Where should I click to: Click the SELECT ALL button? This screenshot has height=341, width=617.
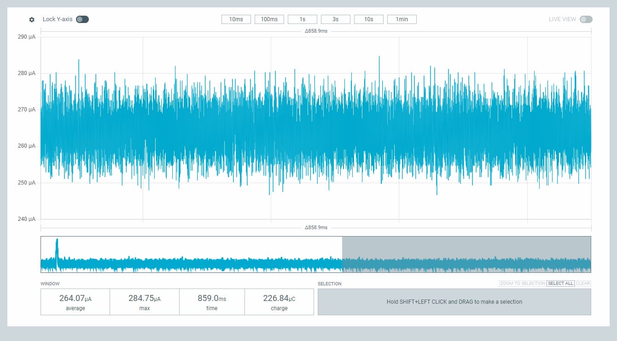pos(560,283)
